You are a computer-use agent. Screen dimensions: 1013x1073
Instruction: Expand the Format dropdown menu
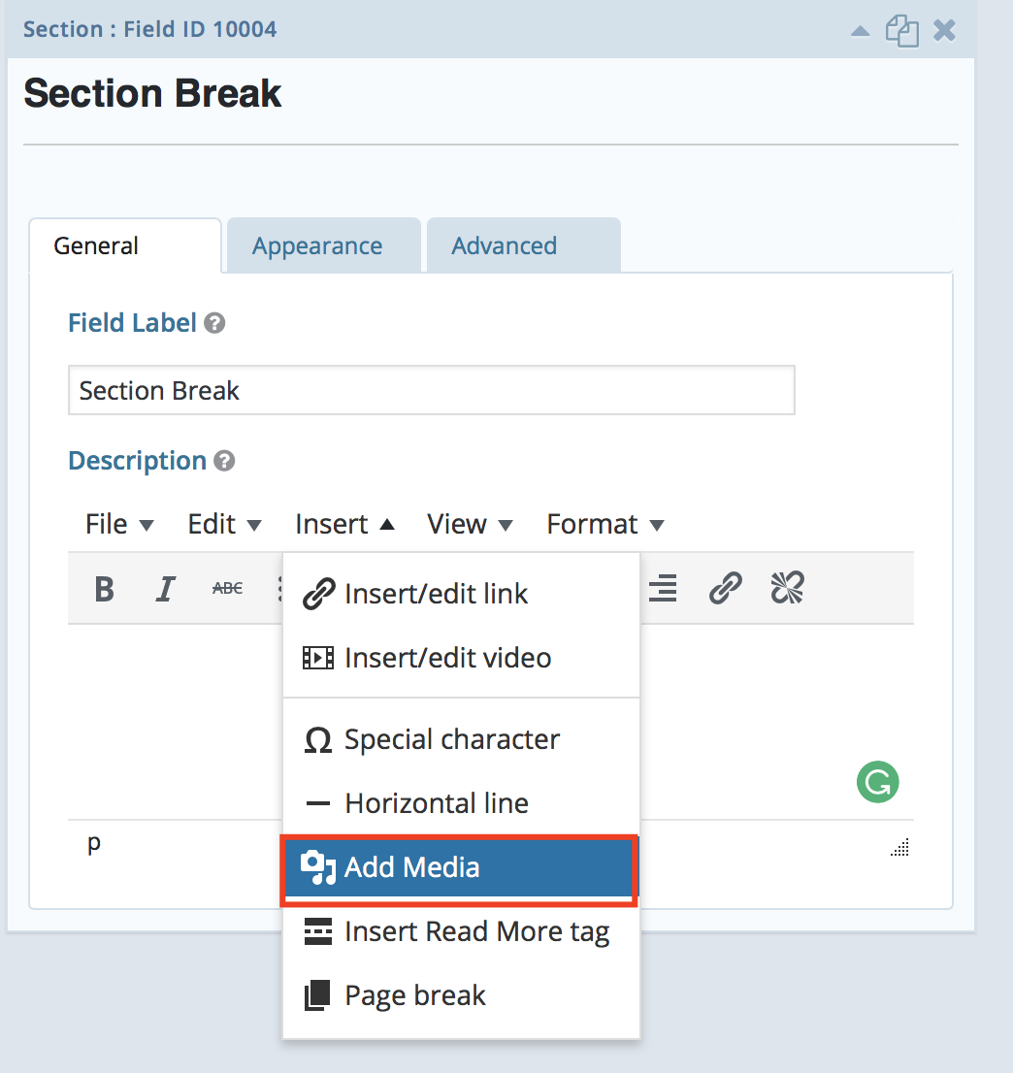click(x=605, y=524)
